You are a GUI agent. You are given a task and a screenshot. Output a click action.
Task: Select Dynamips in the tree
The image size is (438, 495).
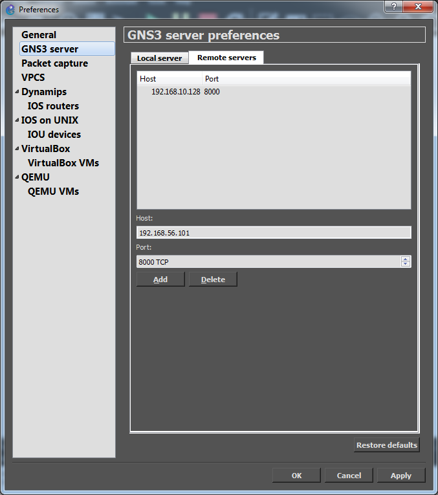point(44,91)
